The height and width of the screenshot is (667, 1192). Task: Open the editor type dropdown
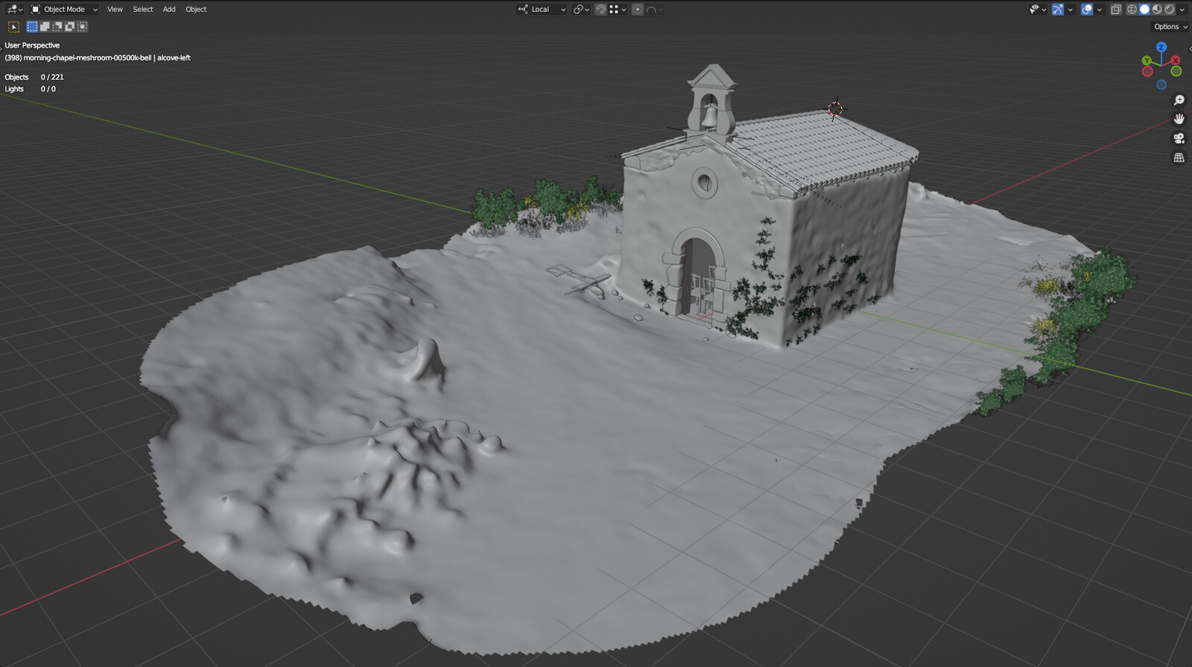14,9
